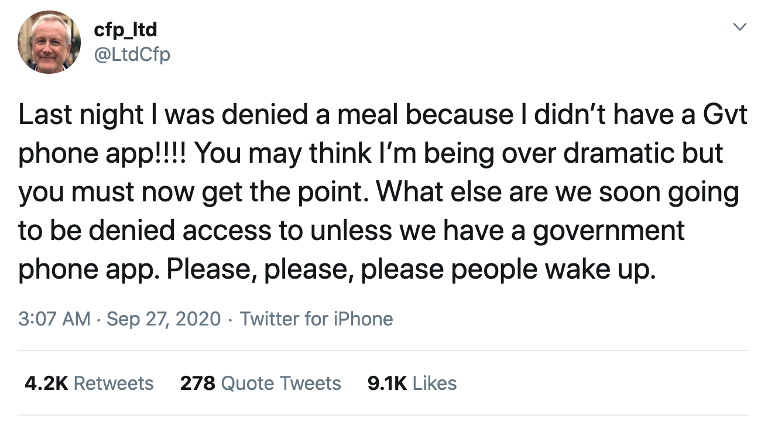
Task: Open the Quote Tweets label
Action: (x=282, y=383)
